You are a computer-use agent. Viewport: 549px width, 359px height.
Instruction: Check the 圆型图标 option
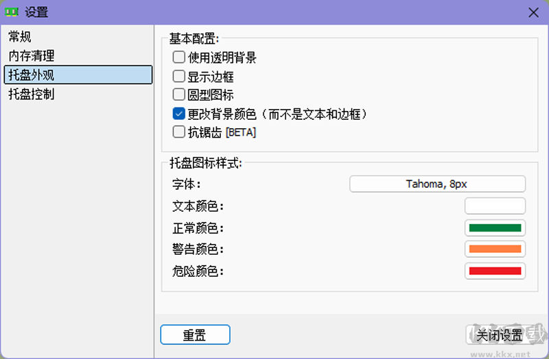tap(179, 95)
